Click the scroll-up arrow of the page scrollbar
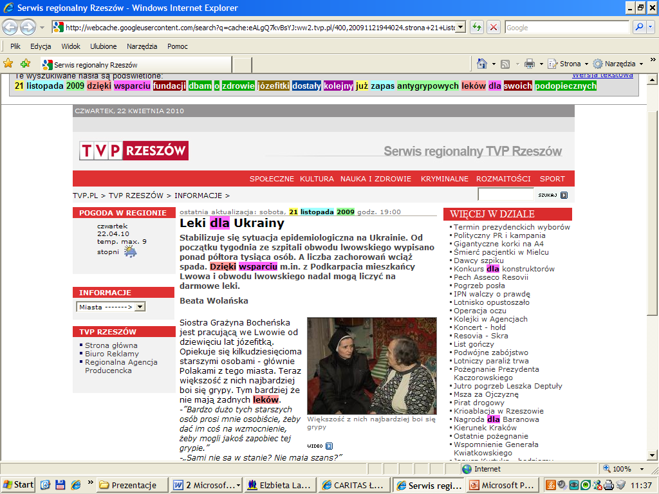659x494 pixels. pos(653,79)
